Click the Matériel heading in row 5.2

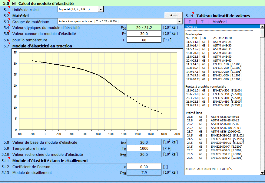[x=21, y=16]
